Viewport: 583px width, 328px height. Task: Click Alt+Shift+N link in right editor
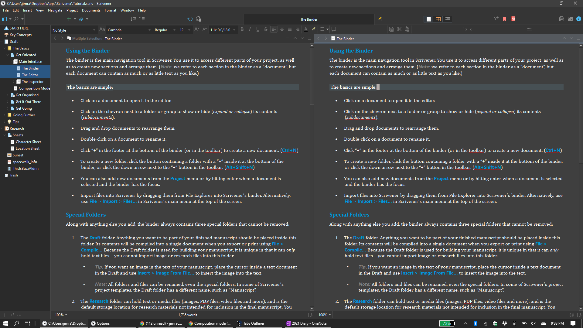coord(488,167)
